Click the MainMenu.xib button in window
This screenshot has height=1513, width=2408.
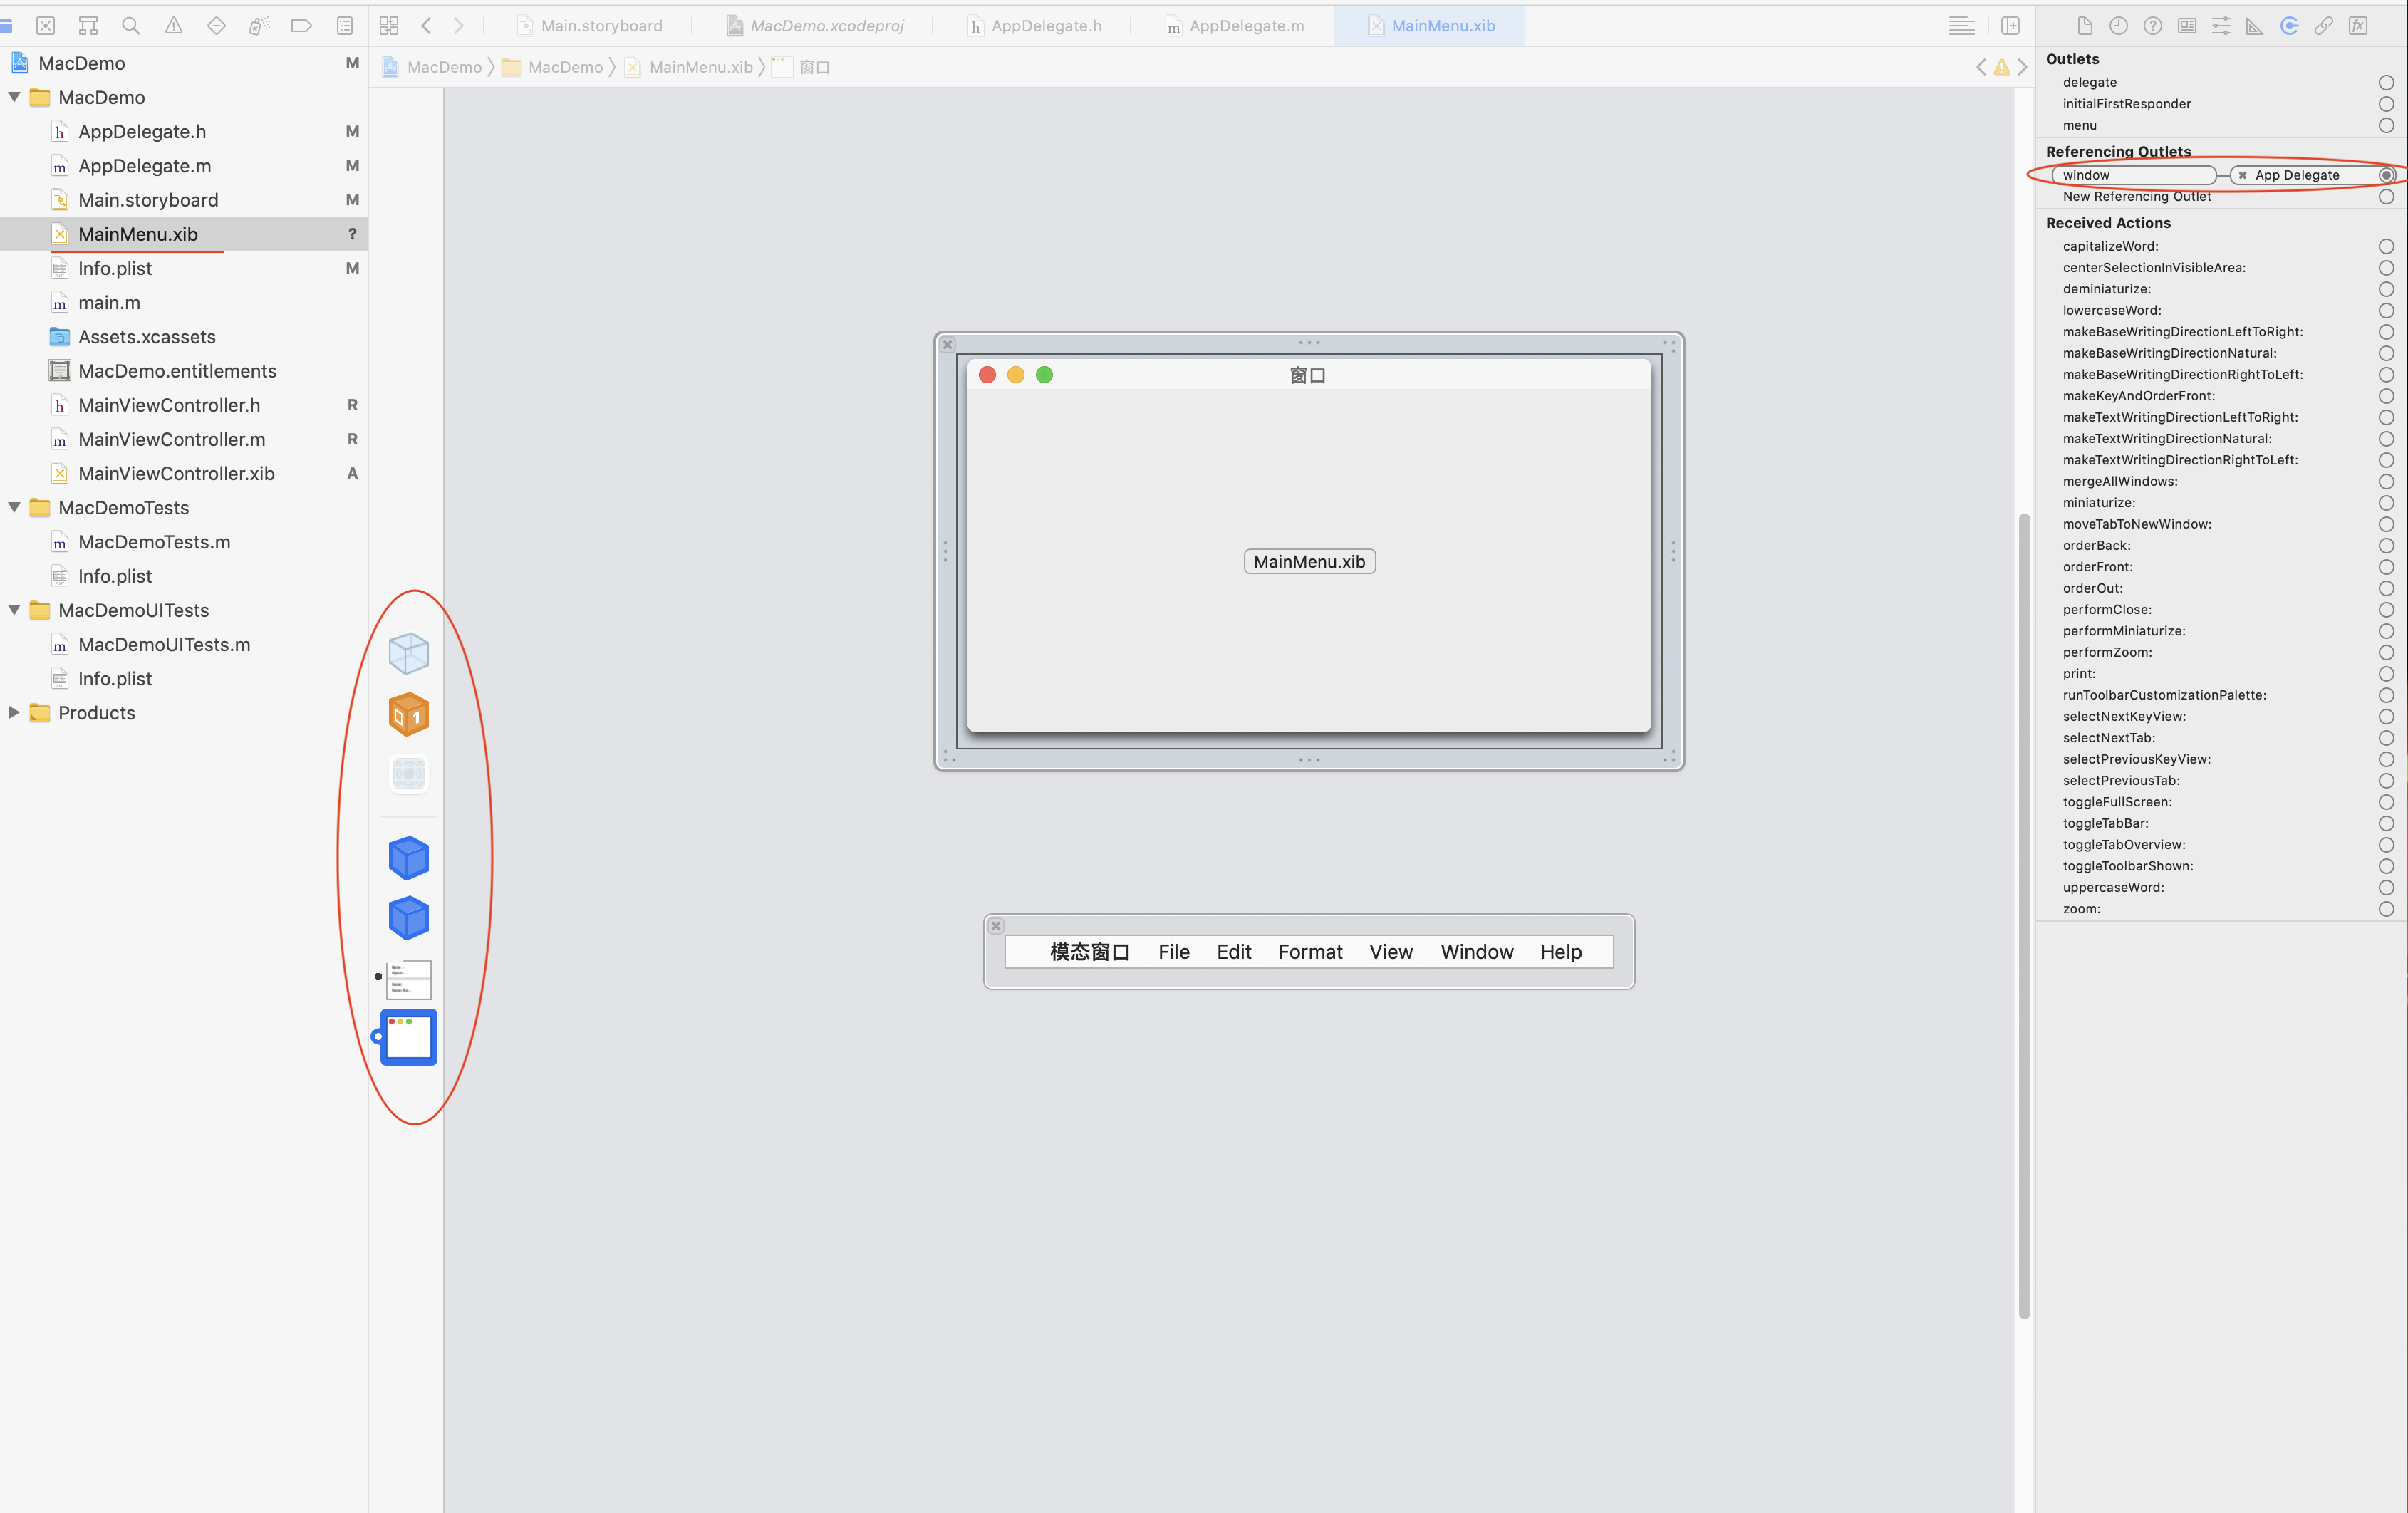(x=1309, y=562)
